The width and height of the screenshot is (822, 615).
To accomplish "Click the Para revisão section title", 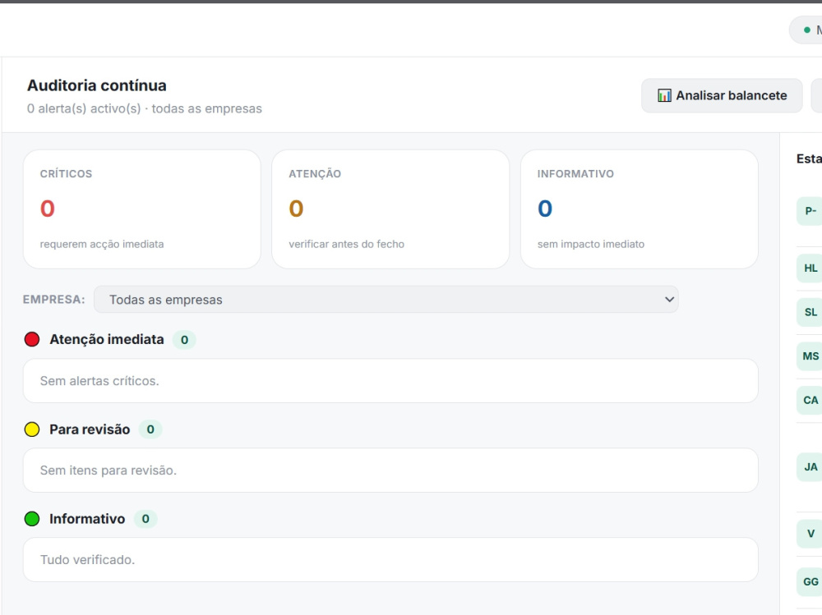I will coord(90,429).
